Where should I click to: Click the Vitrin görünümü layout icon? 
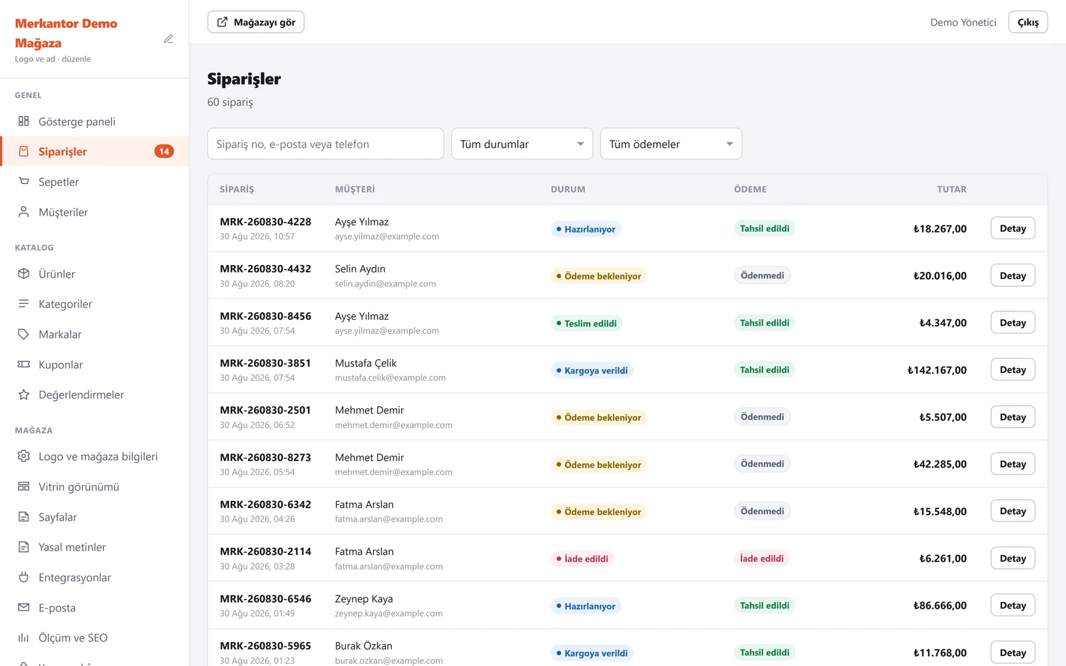click(x=24, y=487)
